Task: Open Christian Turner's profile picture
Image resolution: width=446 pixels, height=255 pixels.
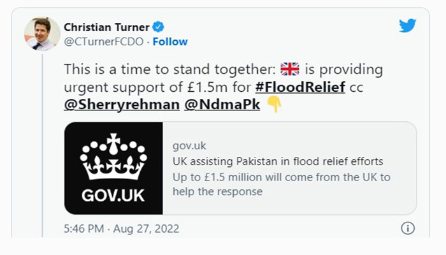Action: 42,34
